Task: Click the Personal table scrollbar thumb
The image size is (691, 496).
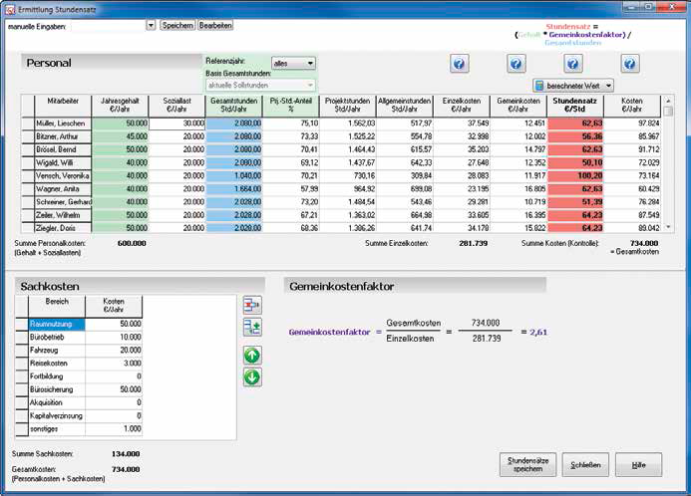Action: point(668,111)
